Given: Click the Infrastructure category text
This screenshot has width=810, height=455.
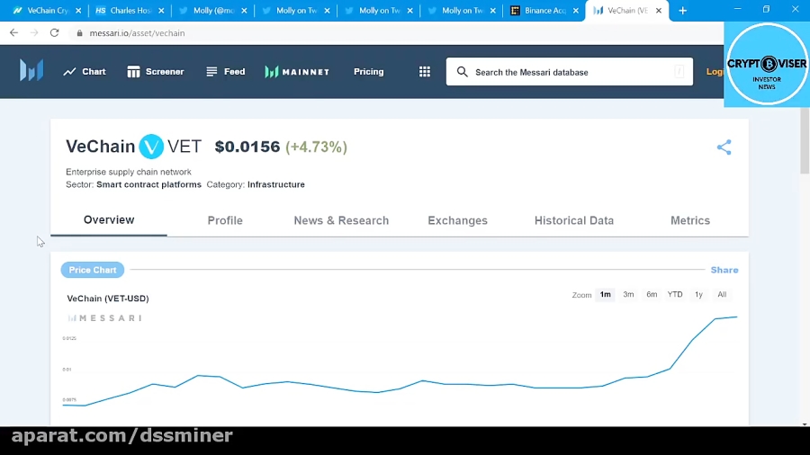Looking at the screenshot, I should pyautogui.click(x=276, y=184).
